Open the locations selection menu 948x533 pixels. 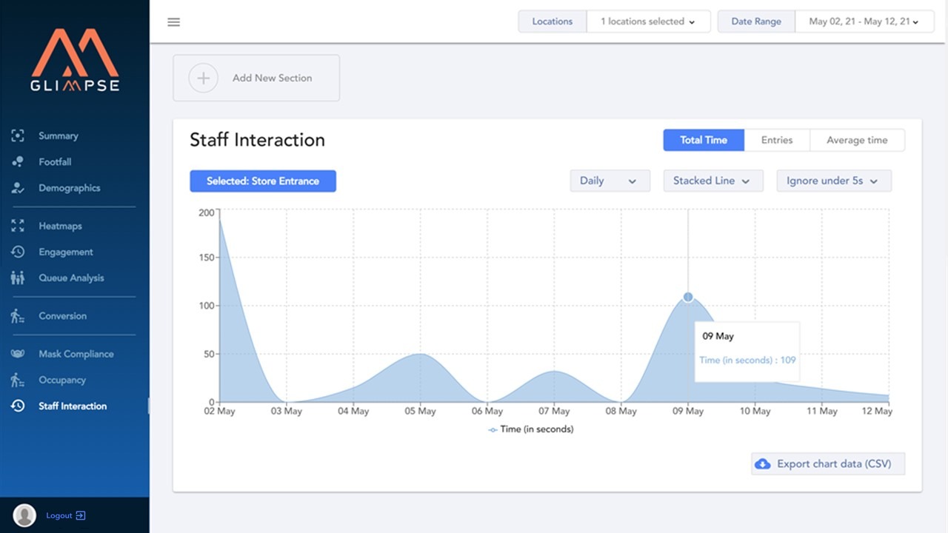point(648,21)
